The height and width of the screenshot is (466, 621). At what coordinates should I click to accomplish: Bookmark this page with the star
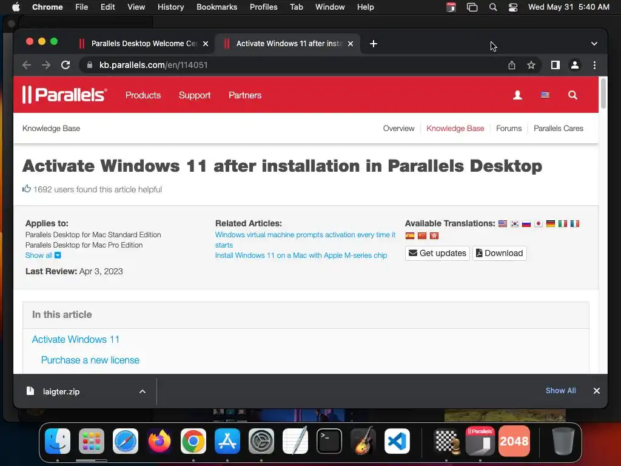tap(531, 65)
